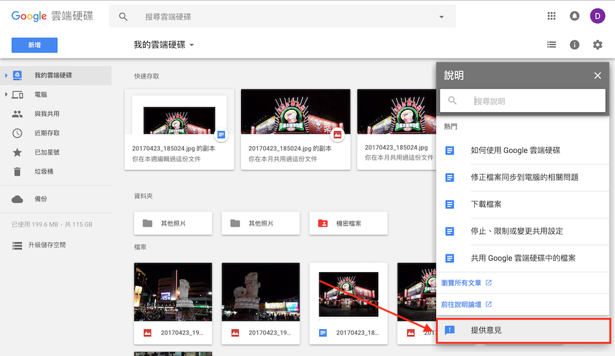The width and height of the screenshot is (615, 356).
Task: Close the 說明 help panel
Action: coord(597,75)
